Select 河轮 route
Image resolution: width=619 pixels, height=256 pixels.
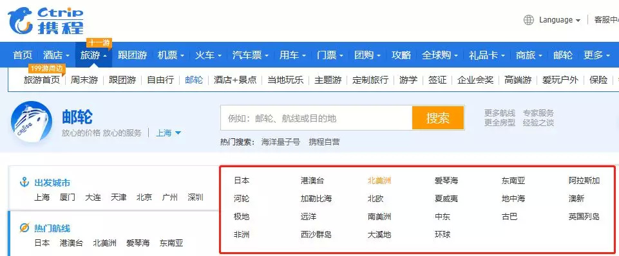[242, 198]
